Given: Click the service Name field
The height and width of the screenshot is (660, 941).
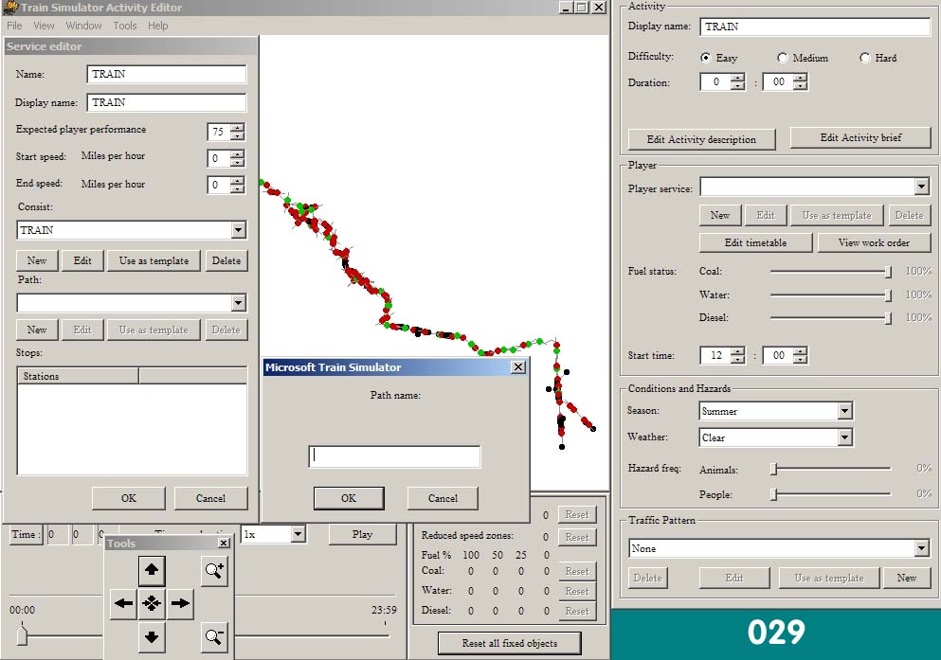Looking at the screenshot, I should 166,74.
